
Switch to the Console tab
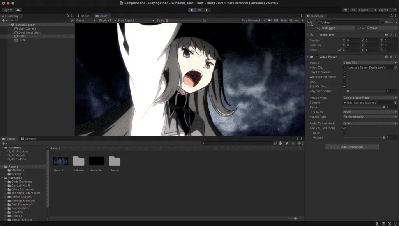click(28, 139)
